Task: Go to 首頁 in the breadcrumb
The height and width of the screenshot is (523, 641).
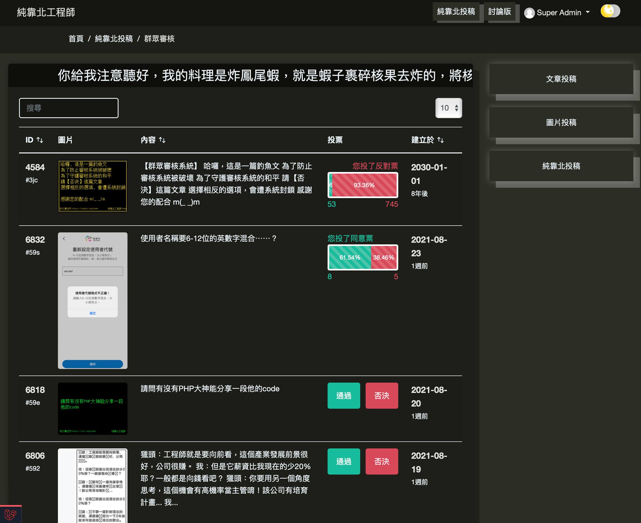Action: point(76,39)
